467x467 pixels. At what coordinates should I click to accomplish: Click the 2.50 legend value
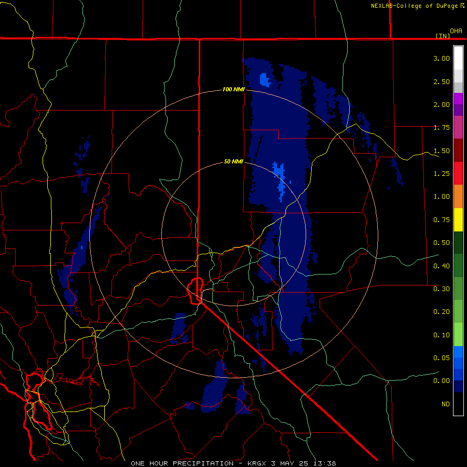coord(442,81)
